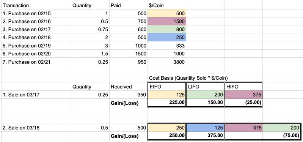Click "Gain/(Loss)" label under the 03/18 sale
Viewport: 303px width, 142px height.
(x=125, y=136)
